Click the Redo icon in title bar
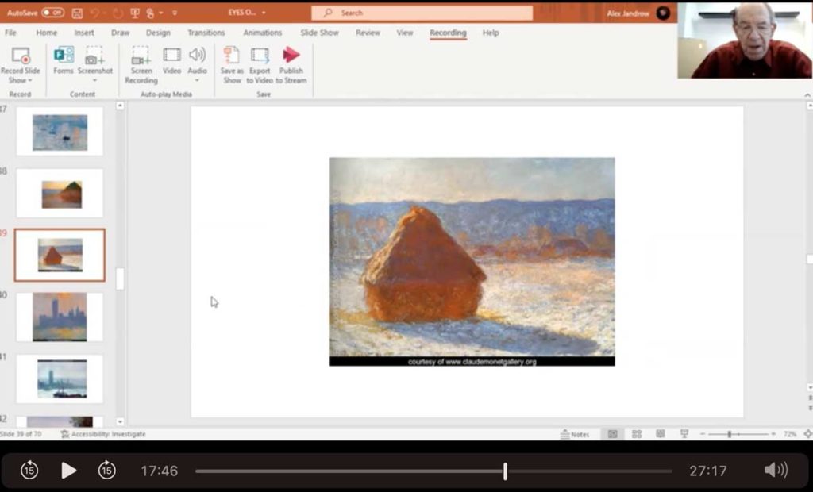The width and height of the screenshot is (813, 492). click(118, 13)
